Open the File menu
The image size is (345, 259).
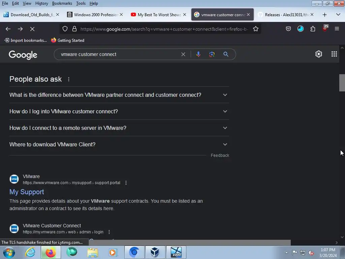tap(5, 3)
